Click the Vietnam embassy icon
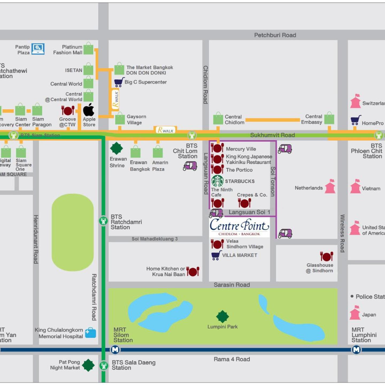385x385 pixels. coord(356,186)
